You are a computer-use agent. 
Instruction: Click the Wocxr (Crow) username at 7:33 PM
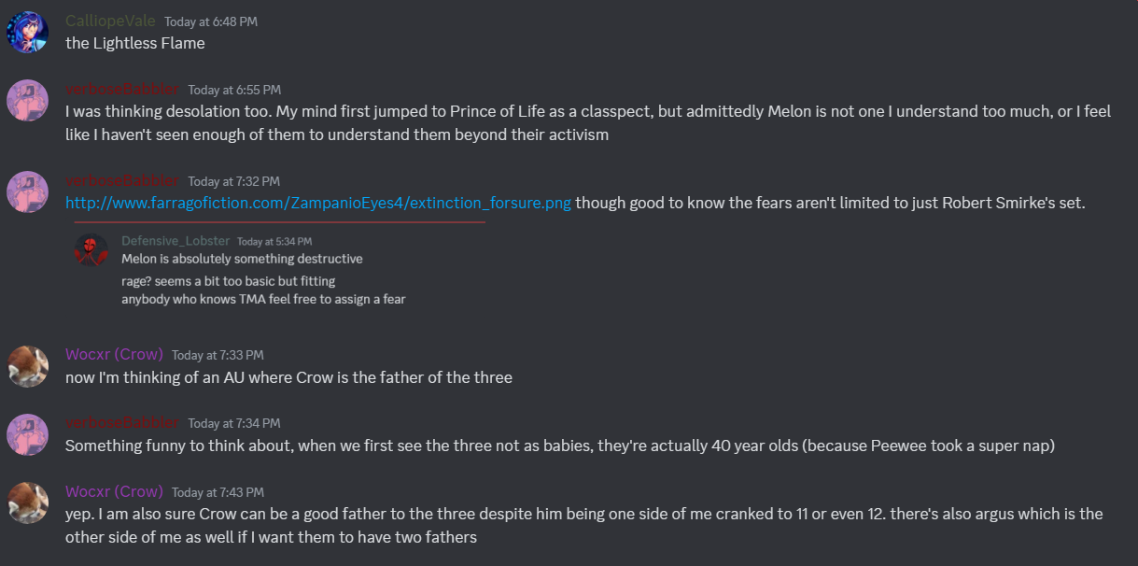114,355
